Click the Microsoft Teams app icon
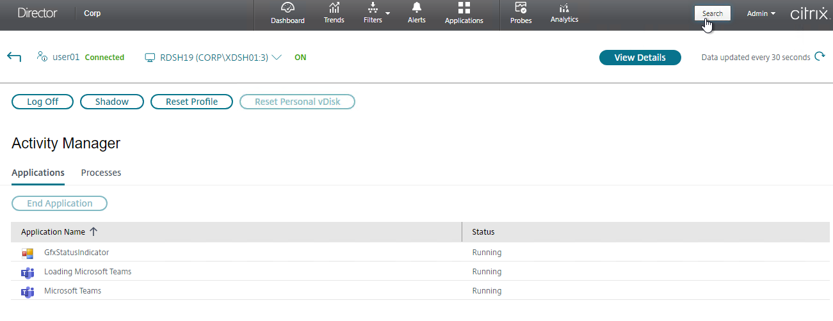This screenshot has height=321, width=833. pyautogui.click(x=28, y=292)
